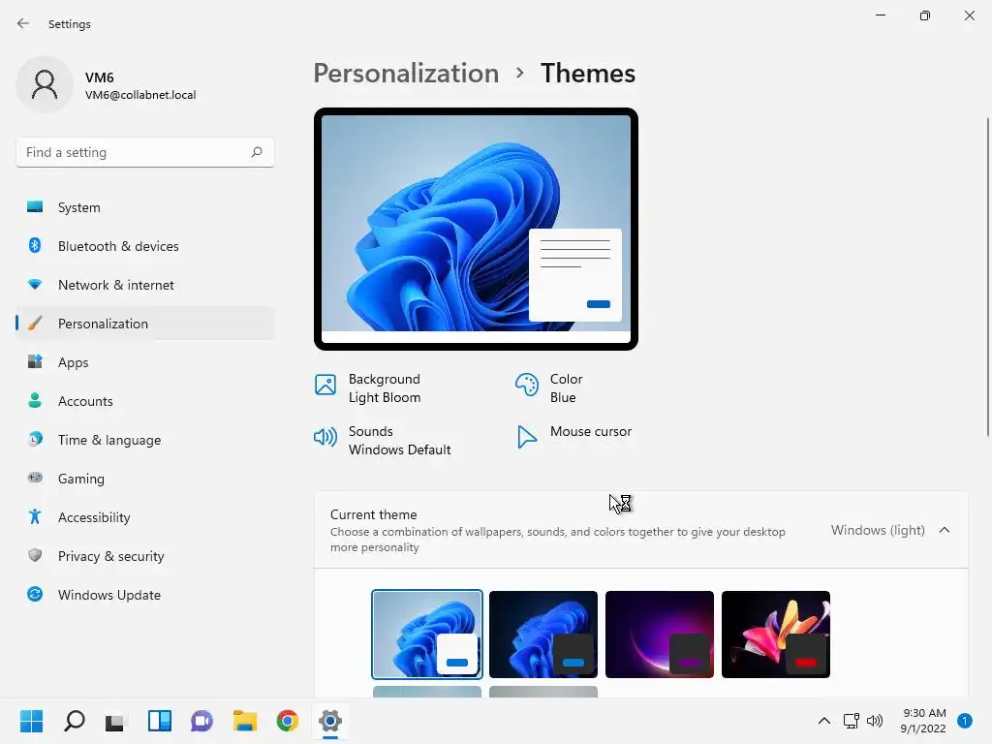Image resolution: width=992 pixels, height=744 pixels.
Task: Click the Network wifi icon in the sidebar
Action: pyautogui.click(x=35, y=285)
